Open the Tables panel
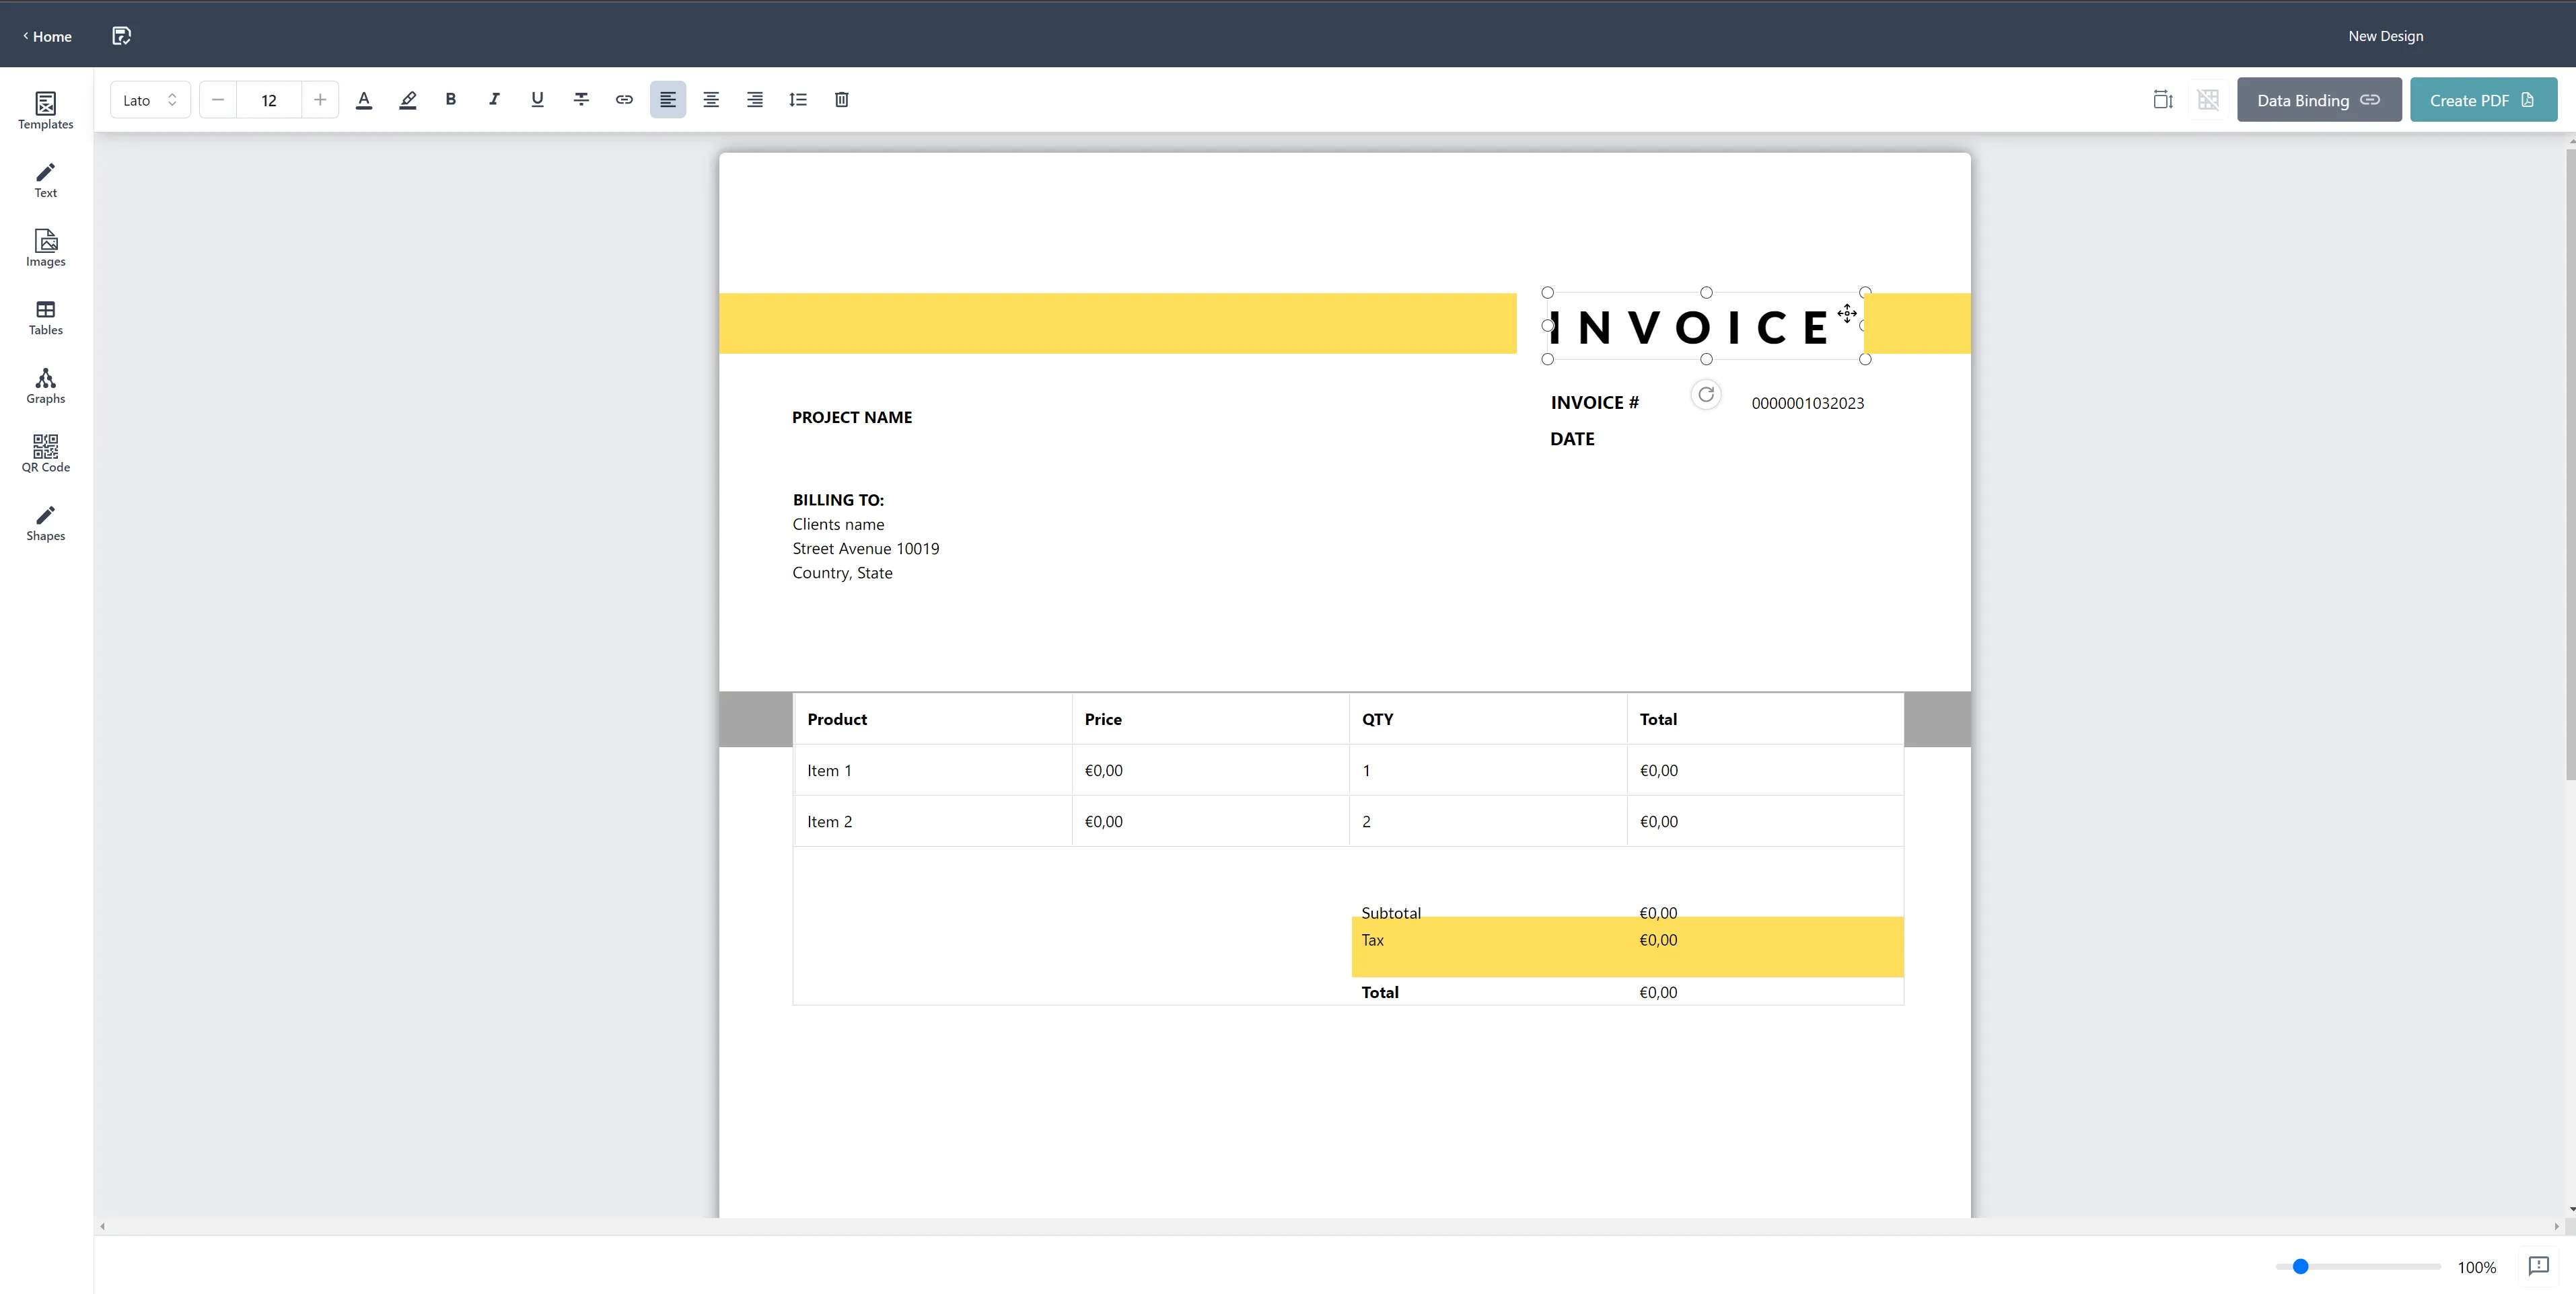The height and width of the screenshot is (1294, 2576). [x=46, y=317]
